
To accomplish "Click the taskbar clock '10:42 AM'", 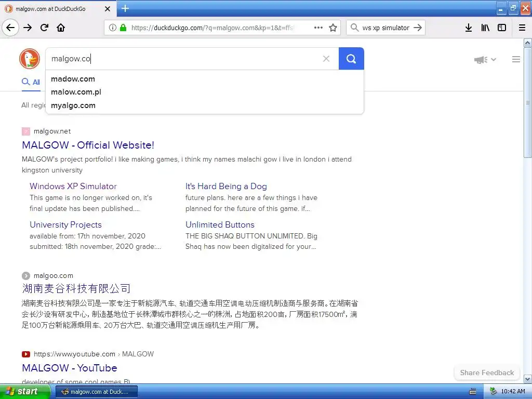I will coord(513,392).
